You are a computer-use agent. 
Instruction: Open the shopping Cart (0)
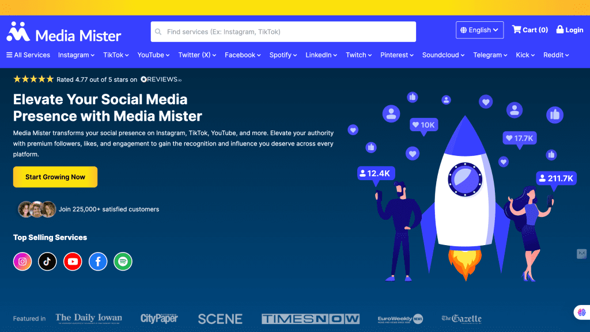[x=530, y=30]
